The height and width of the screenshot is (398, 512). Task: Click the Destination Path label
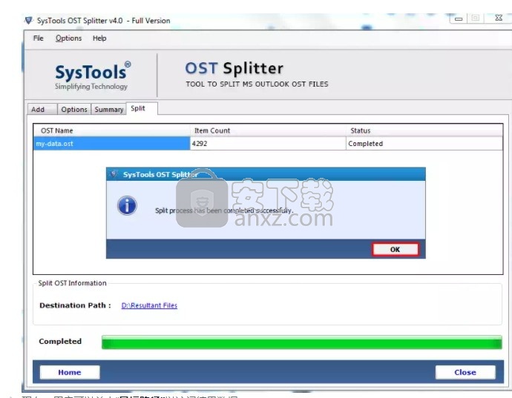pos(75,305)
